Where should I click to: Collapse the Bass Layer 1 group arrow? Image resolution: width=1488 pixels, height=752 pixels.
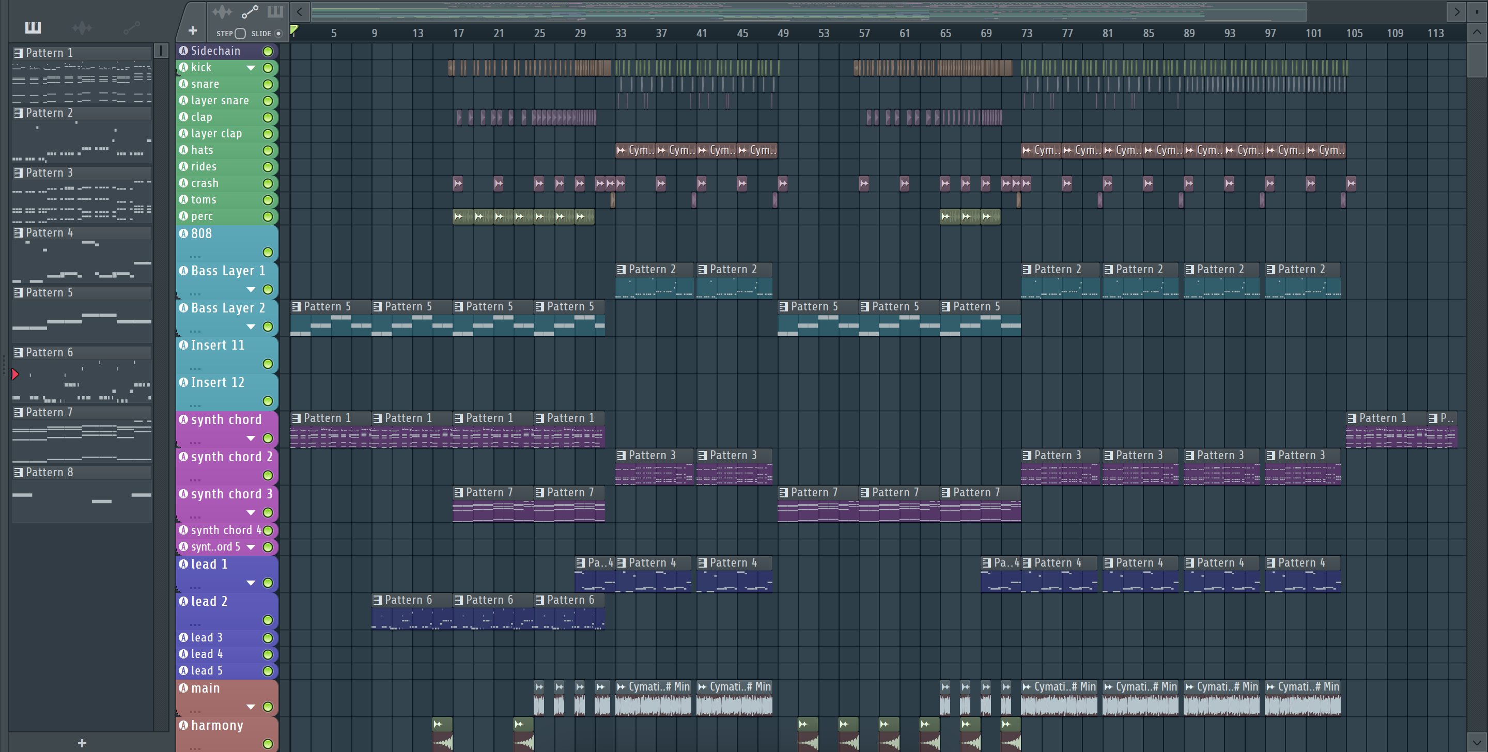[251, 289]
